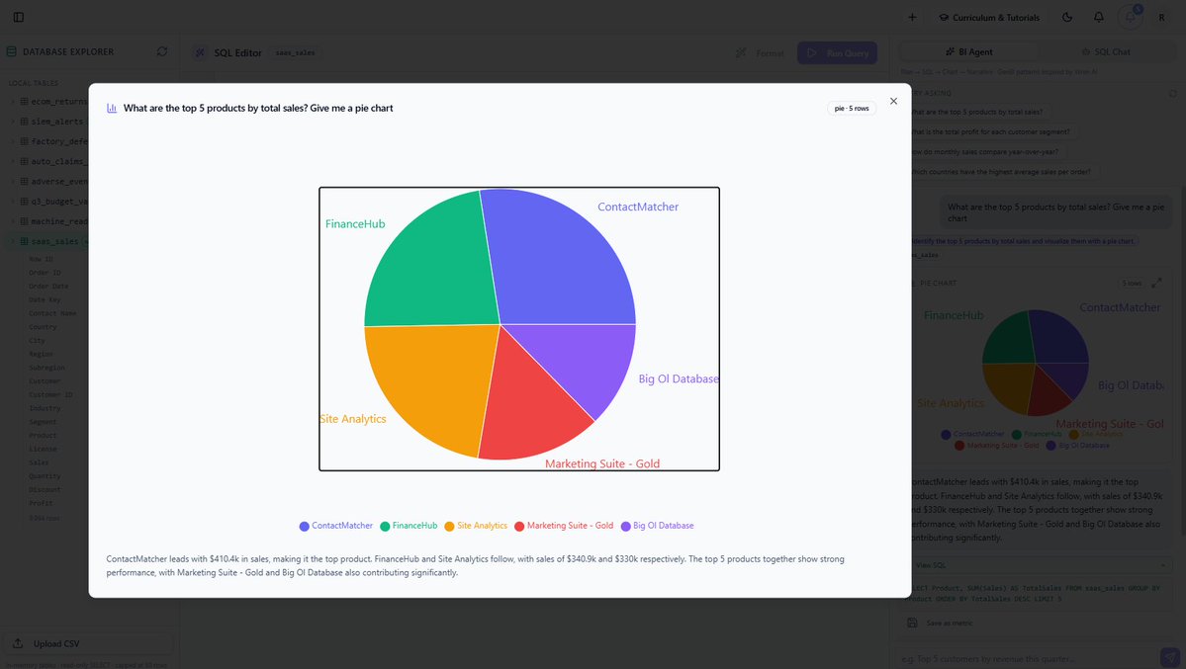Click refresh icon beside Try Asking

coord(1172,94)
